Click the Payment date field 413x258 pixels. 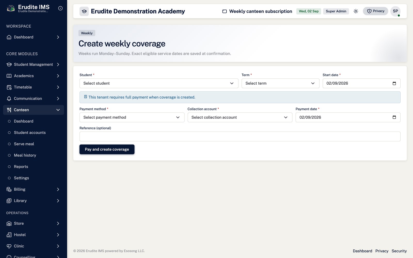click(348, 117)
